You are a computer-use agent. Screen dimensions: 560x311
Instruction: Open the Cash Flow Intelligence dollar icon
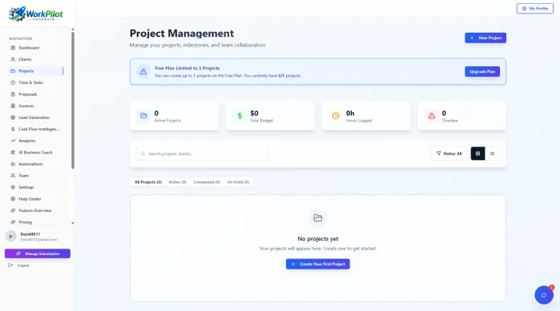(13, 130)
